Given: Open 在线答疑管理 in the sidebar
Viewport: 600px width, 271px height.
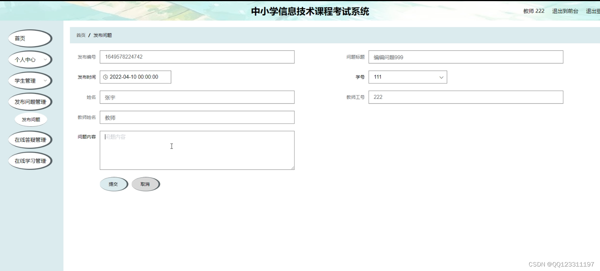Looking at the screenshot, I should 30,140.
